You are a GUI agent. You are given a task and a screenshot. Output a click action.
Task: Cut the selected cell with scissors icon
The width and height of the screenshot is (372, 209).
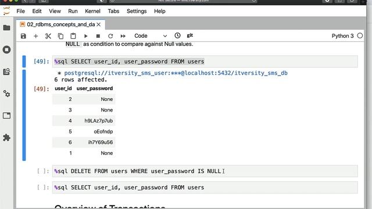pos(48,36)
